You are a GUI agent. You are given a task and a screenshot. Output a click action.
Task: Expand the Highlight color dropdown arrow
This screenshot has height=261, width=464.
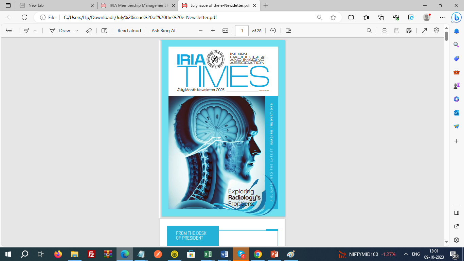click(35, 31)
